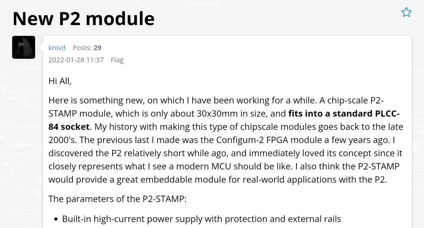Open knivd's profile via avatar image
The width and height of the screenshot is (424, 228).
(x=24, y=47)
